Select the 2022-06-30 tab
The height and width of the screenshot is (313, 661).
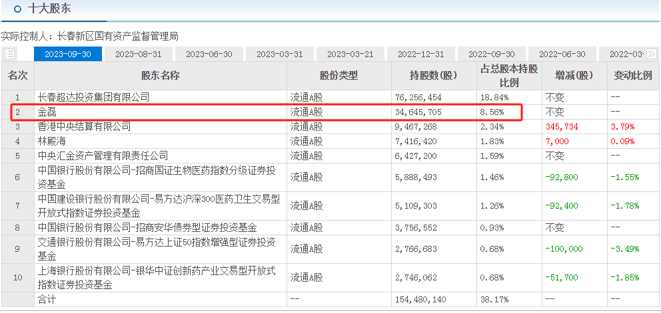tap(562, 54)
